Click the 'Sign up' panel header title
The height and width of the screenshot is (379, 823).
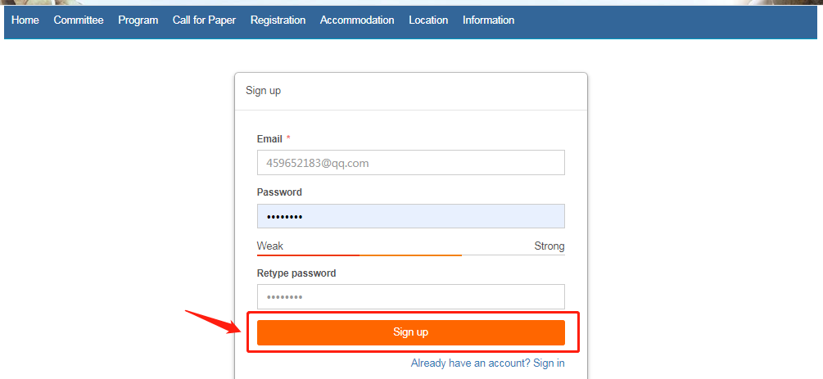[x=263, y=91]
